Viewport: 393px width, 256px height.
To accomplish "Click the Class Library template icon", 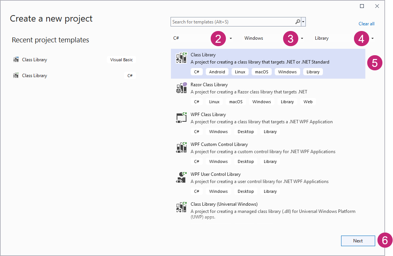I will click(x=182, y=58).
